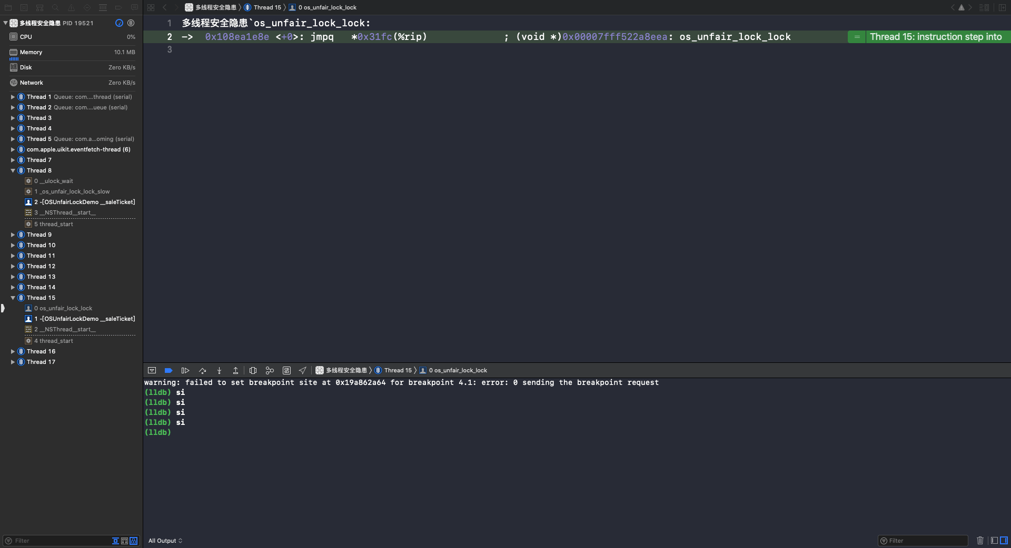1011x548 pixels.
Task: Collapse Thread 8 disclosure triangle
Action: pyautogui.click(x=13, y=170)
